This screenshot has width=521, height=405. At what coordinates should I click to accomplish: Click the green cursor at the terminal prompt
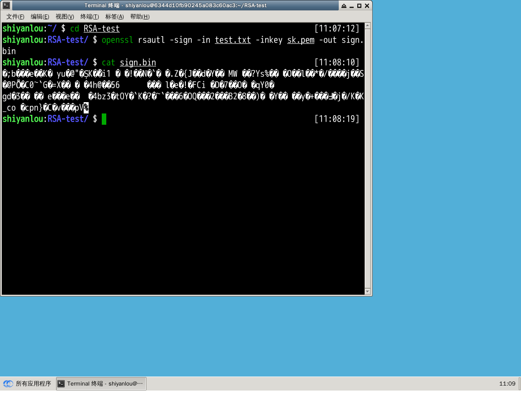click(104, 119)
